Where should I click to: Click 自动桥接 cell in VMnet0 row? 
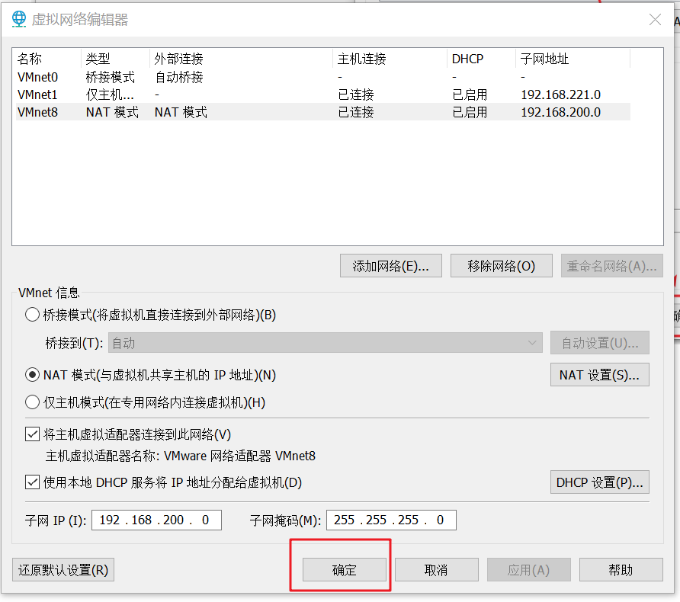179,77
